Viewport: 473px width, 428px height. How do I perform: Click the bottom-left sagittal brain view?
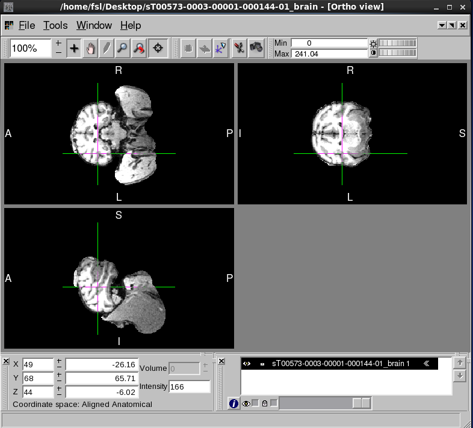point(119,278)
